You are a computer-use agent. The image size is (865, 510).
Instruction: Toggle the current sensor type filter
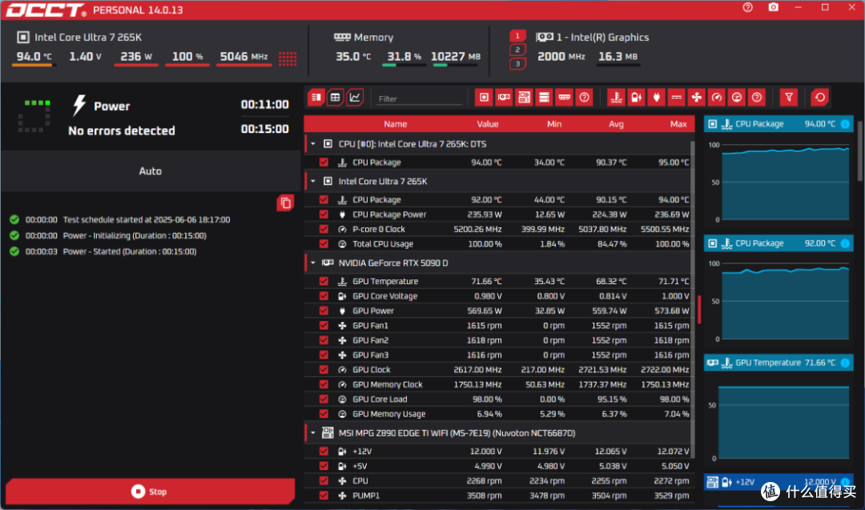click(676, 98)
